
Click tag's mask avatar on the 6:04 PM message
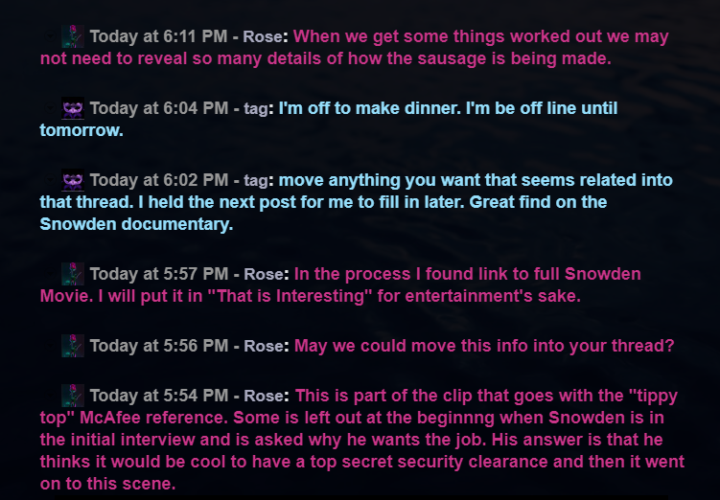click(x=73, y=109)
